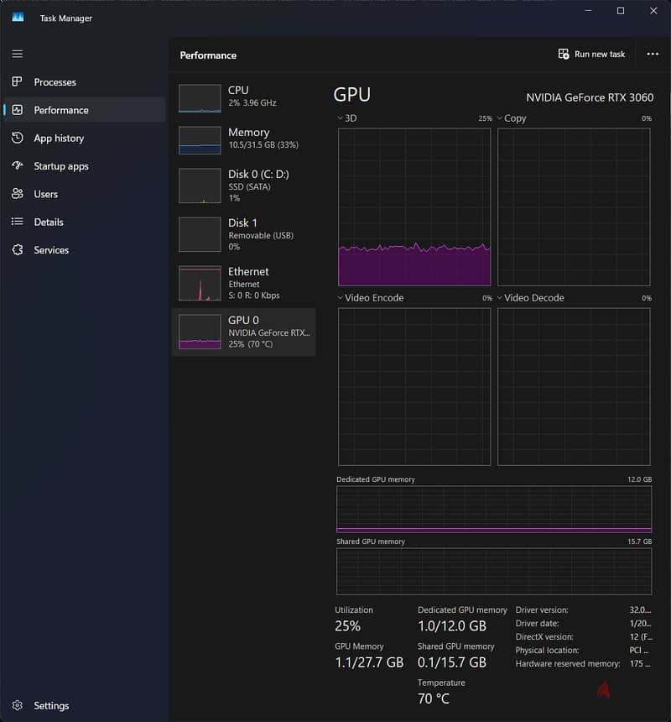Image resolution: width=671 pixels, height=722 pixels.
Task: Open the 3D engine dropdown chevron
Action: (340, 118)
